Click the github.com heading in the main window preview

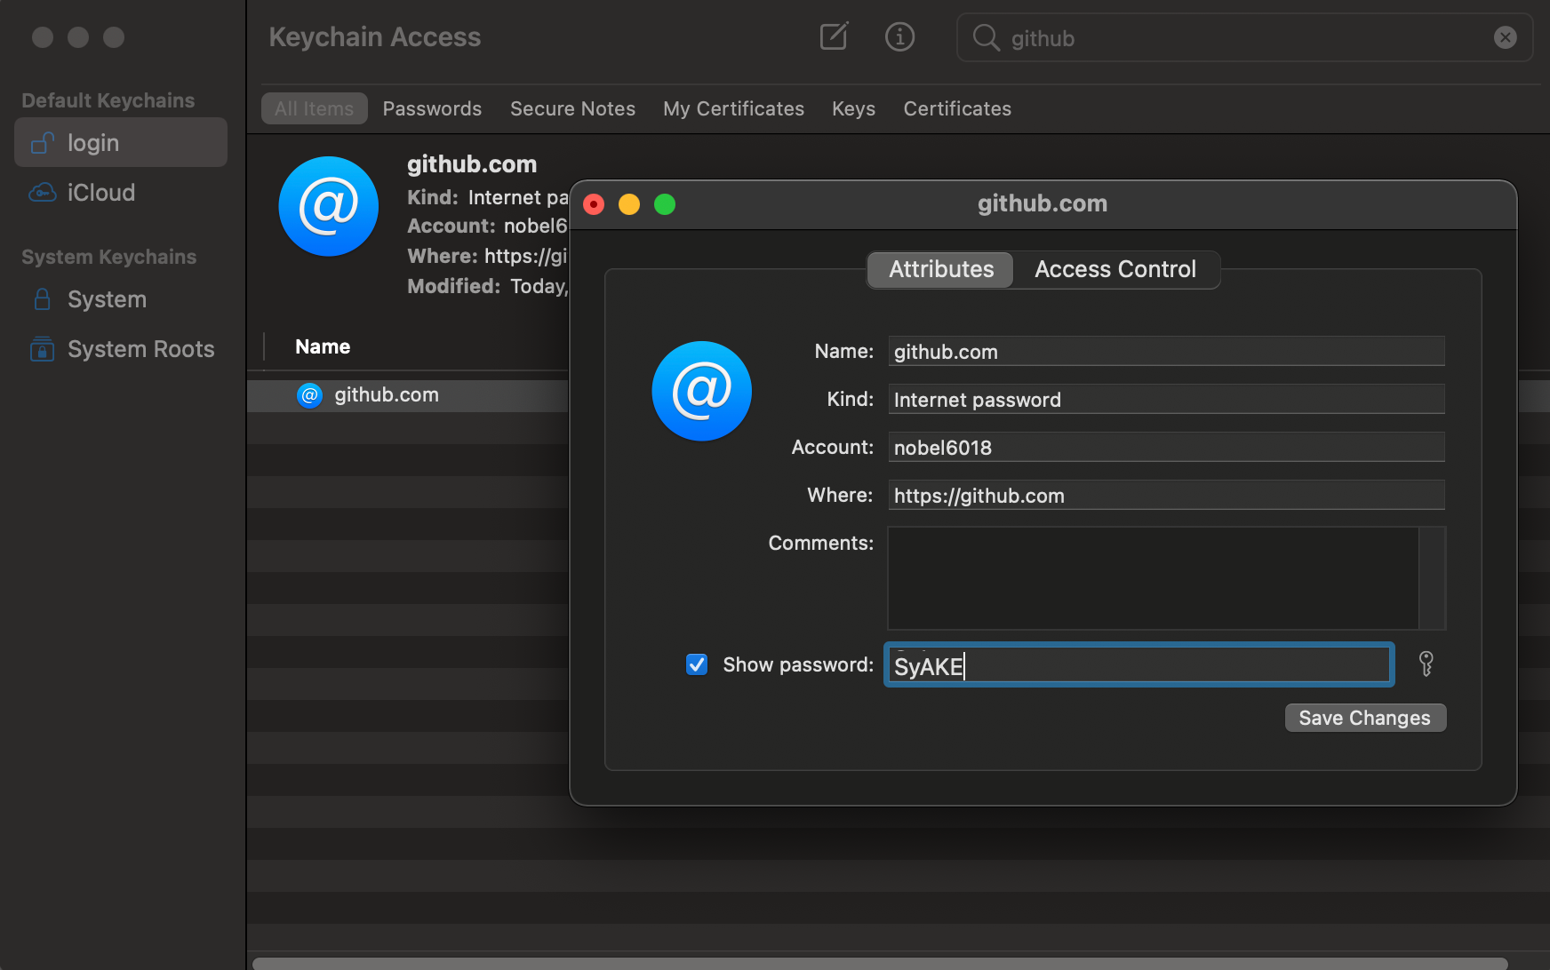(472, 164)
